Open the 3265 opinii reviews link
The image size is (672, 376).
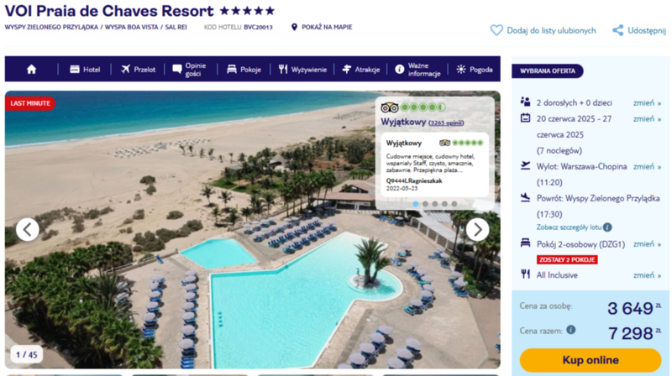(x=446, y=123)
